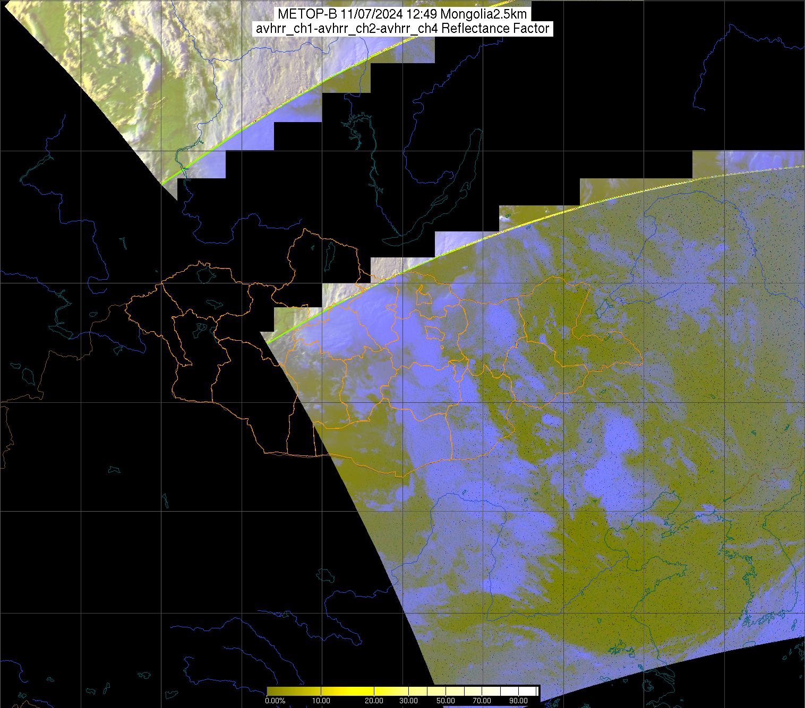Click the '70.00' color bar label

pyautogui.click(x=482, y=702)
